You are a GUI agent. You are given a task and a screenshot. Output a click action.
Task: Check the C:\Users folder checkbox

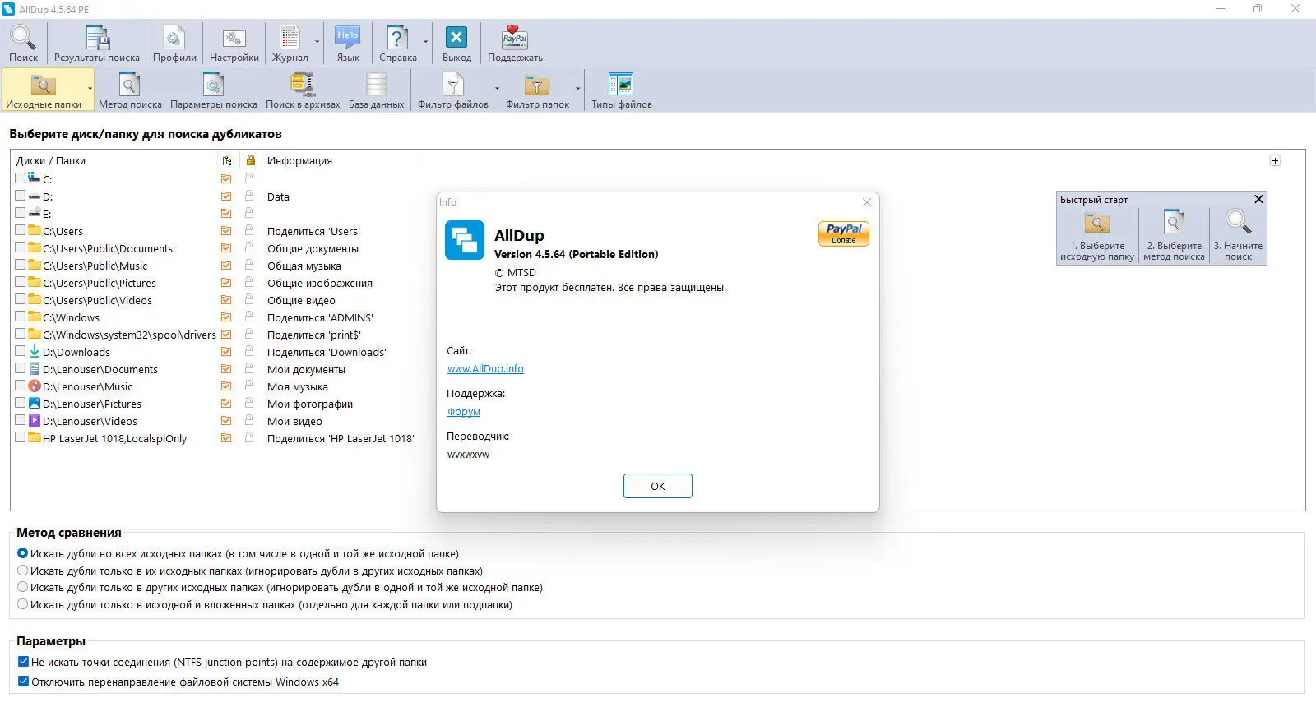pos(21,230)
